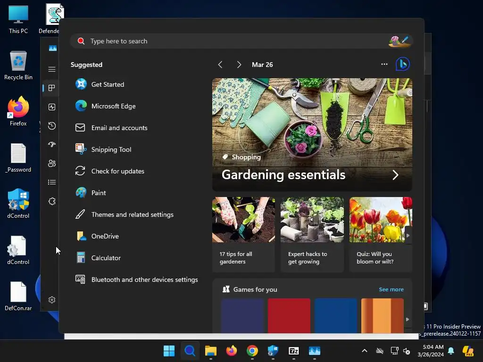The image size is (483, 362).
Task: Go to previous day arrow
Action: point(220,65)
